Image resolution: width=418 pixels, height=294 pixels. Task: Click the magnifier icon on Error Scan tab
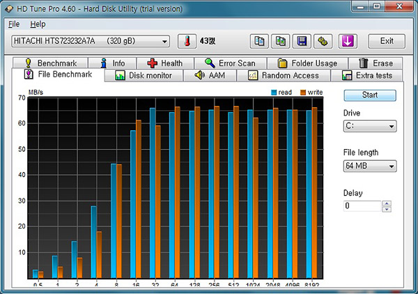pyautogui.click(x=210, y=63)
